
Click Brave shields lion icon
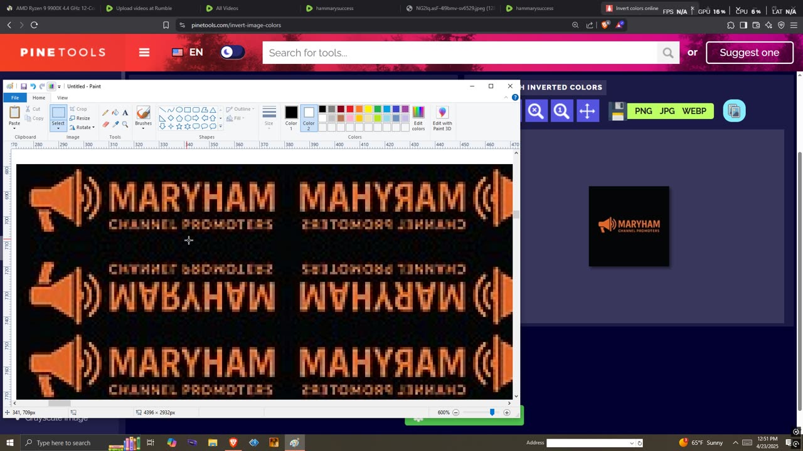click(605, 25)
